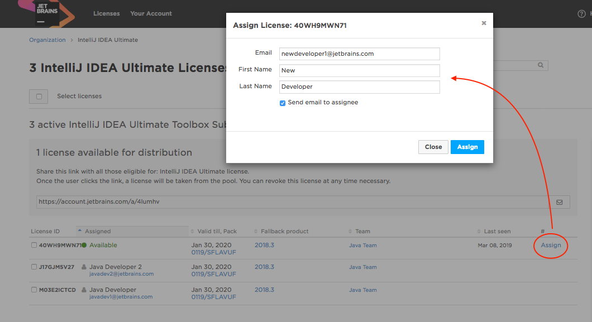
Task: Open Your Account in the top navigation
Action: 151,13
